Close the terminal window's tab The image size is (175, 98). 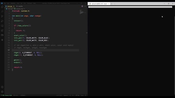pyautogui.click(x=109, y=4)
